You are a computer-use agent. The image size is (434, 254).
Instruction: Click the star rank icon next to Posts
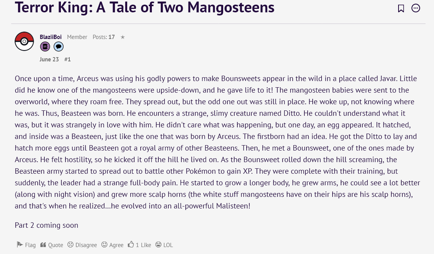(x=123, y=37)
